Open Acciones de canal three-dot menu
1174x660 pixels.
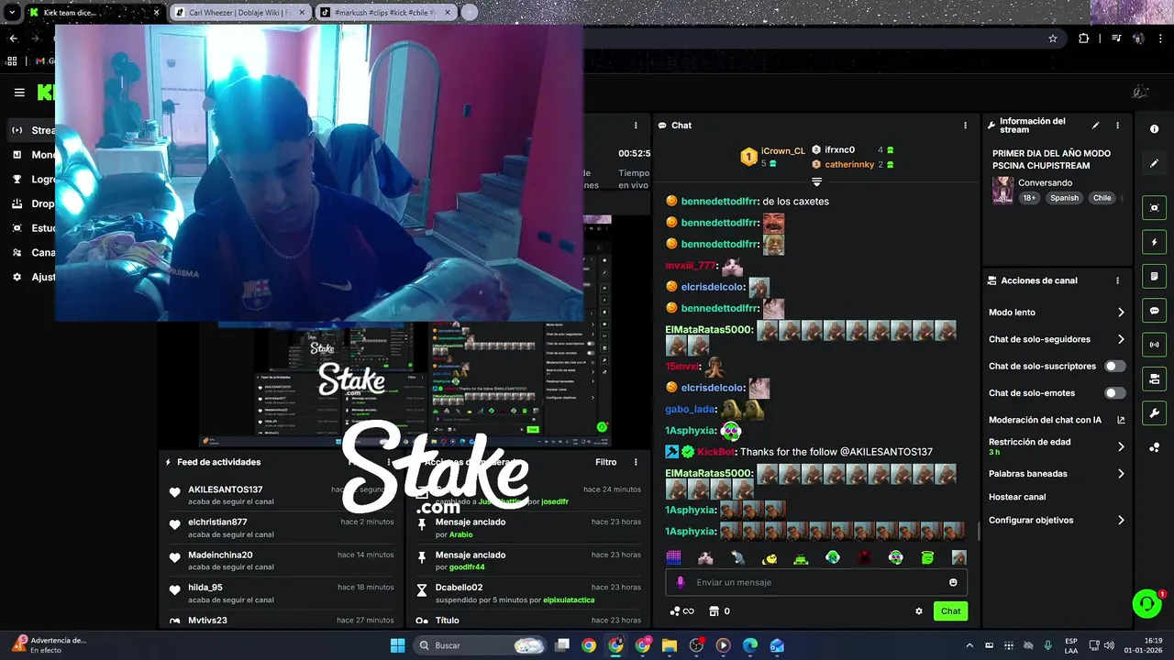[1117, 280]
